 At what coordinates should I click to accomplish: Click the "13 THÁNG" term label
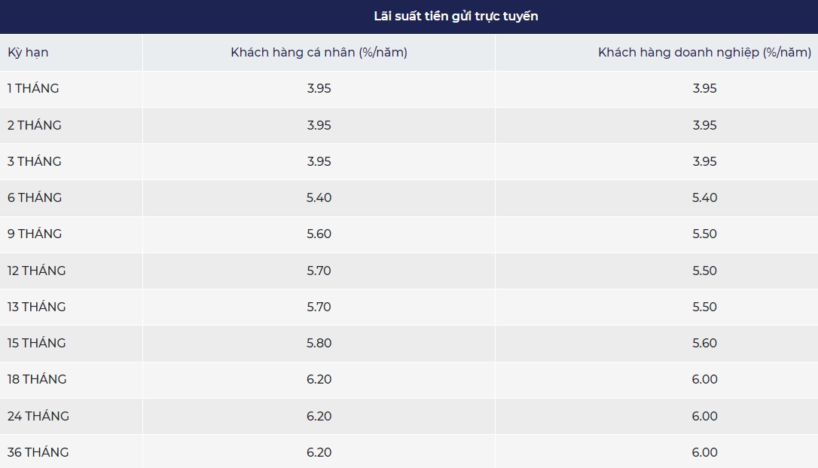point(37,307)
